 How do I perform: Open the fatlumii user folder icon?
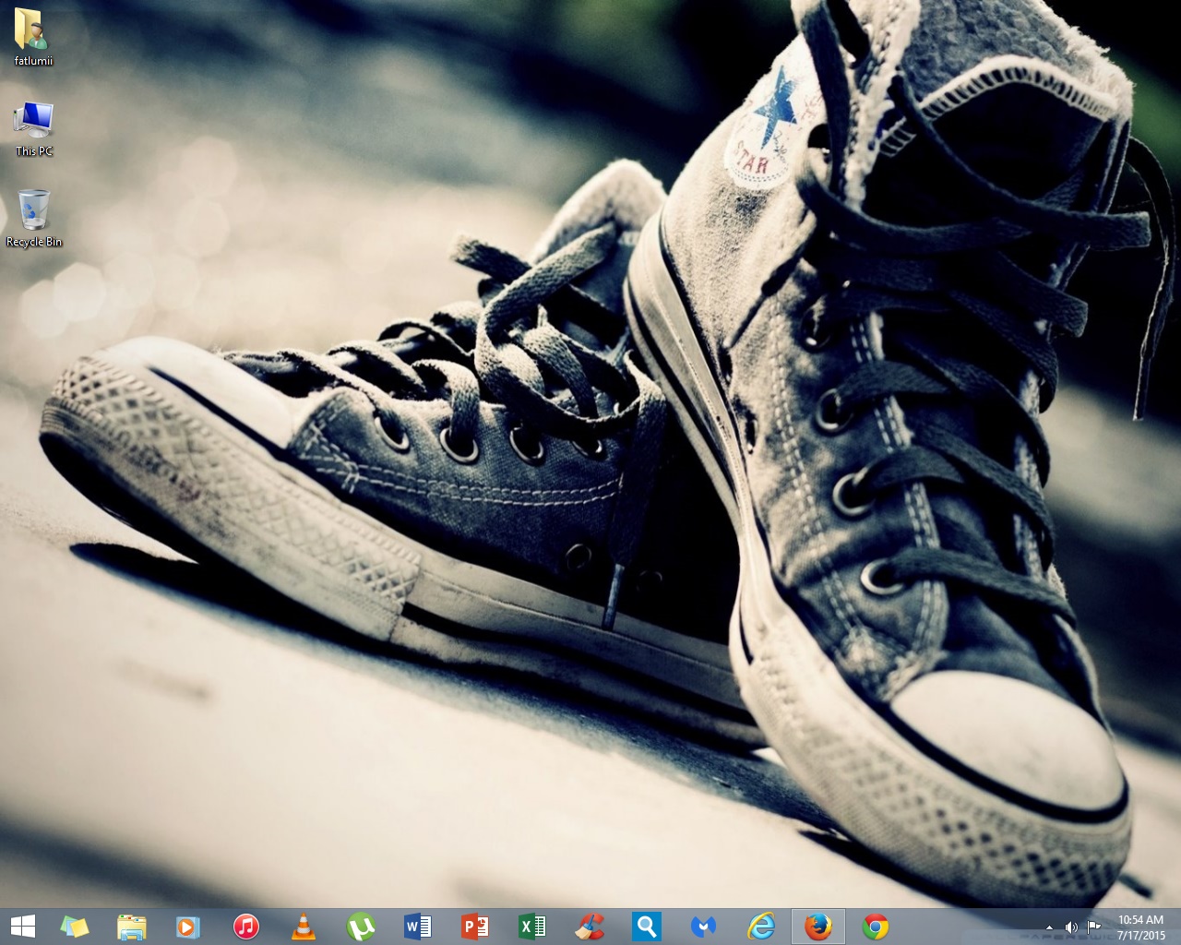click(33, 29)
